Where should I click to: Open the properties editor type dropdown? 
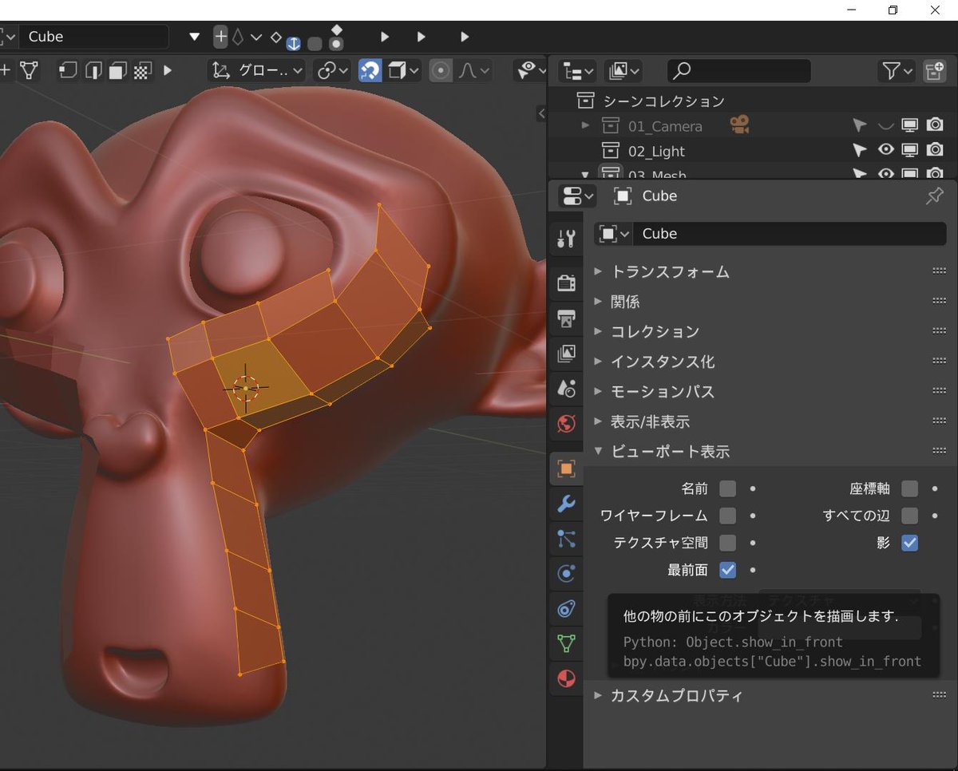coord(578,196)
